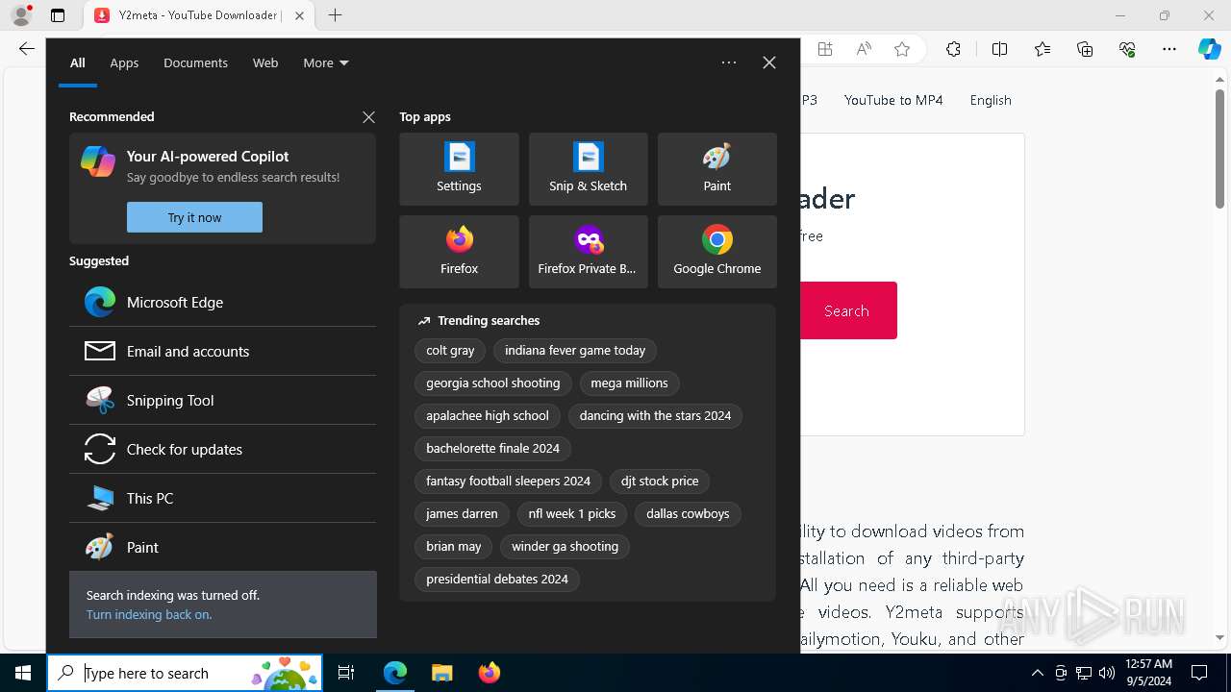
Task: Open Email and accounts suggestion
Action: (222, 351)
